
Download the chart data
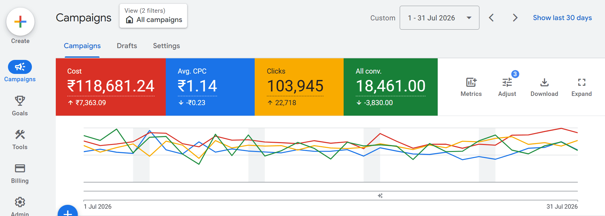click(x=544, y=87)
